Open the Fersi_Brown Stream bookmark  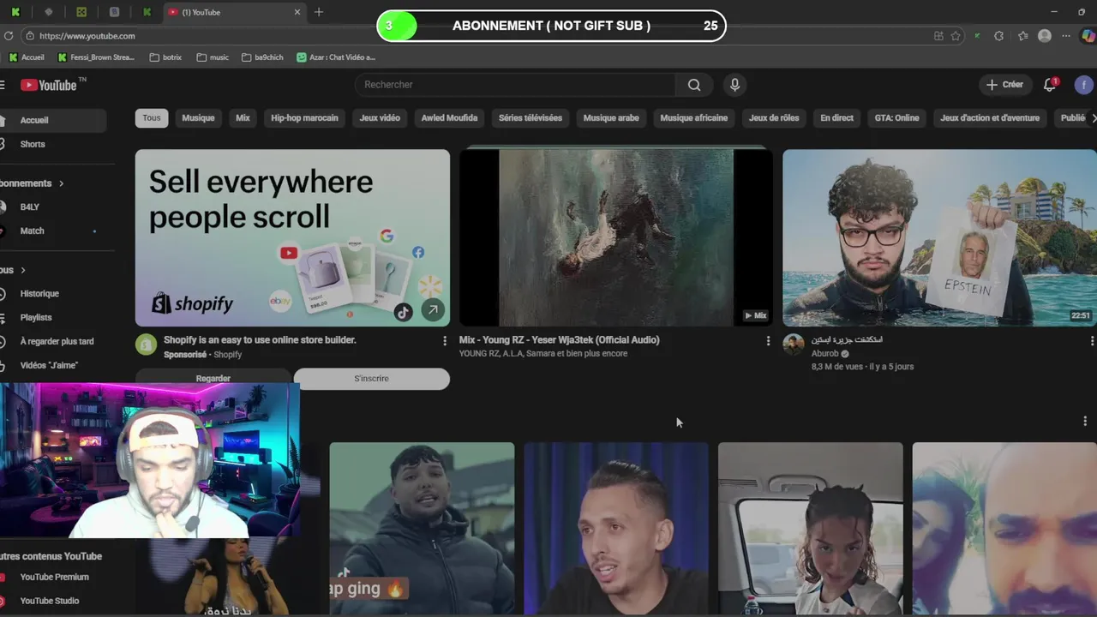[x=96, y=57]
